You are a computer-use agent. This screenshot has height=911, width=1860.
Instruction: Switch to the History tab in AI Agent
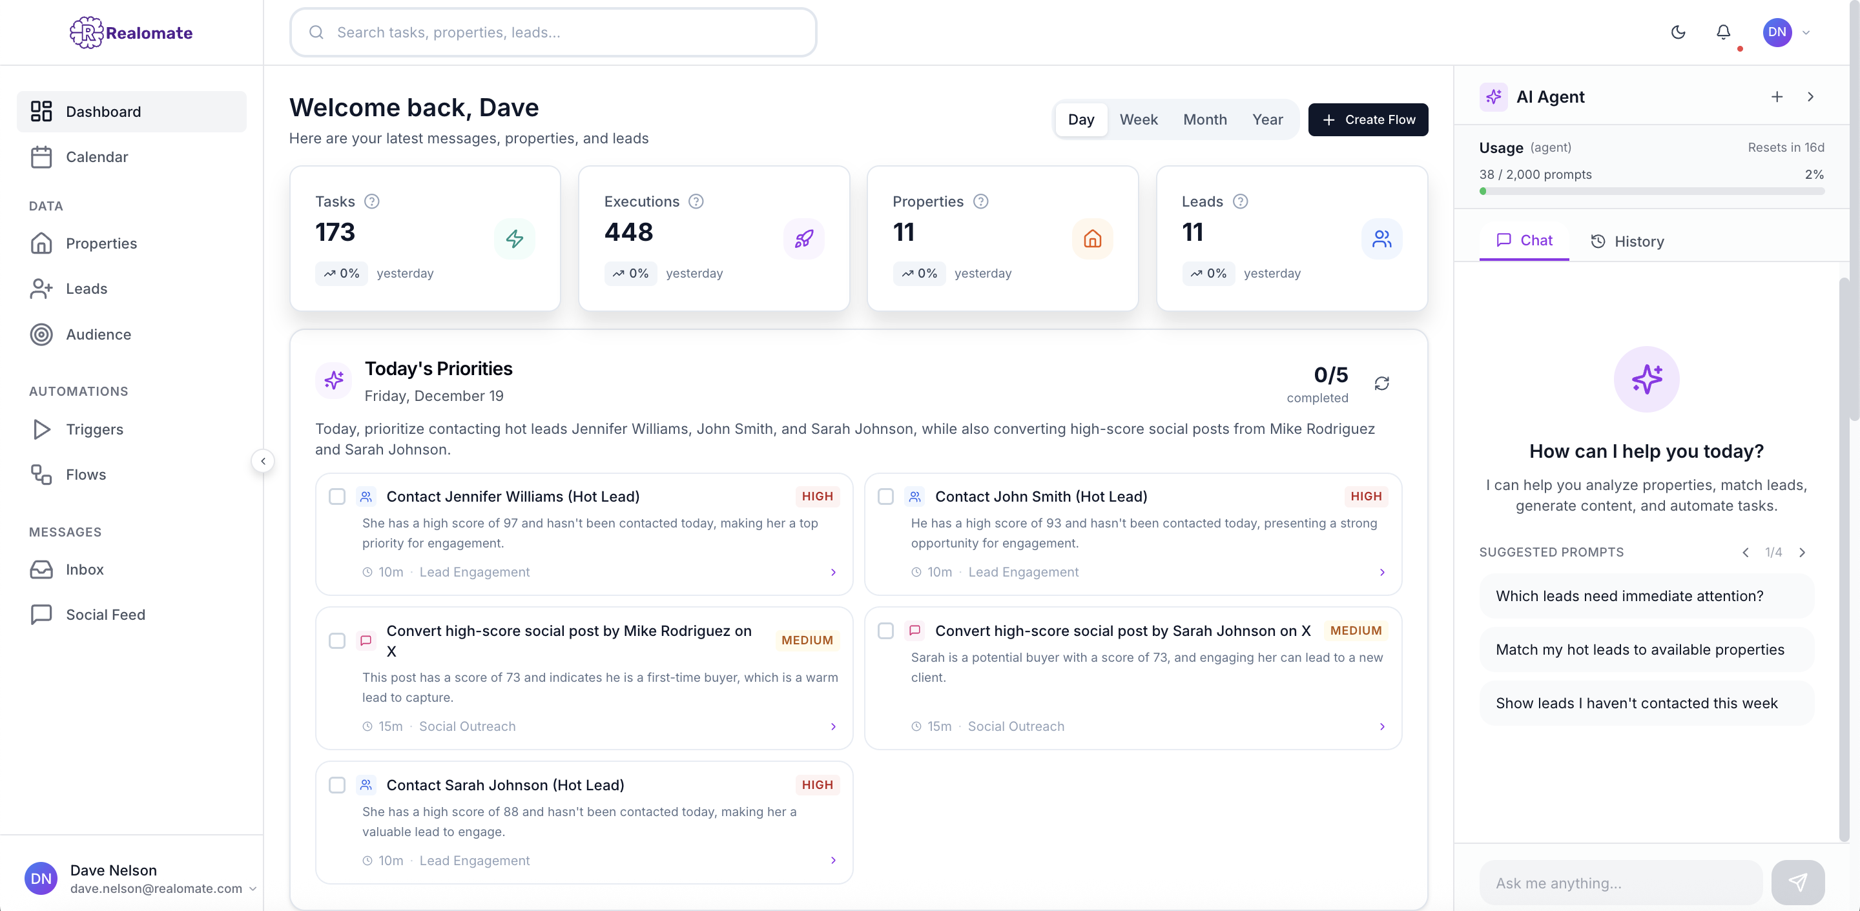[1627, 241]
